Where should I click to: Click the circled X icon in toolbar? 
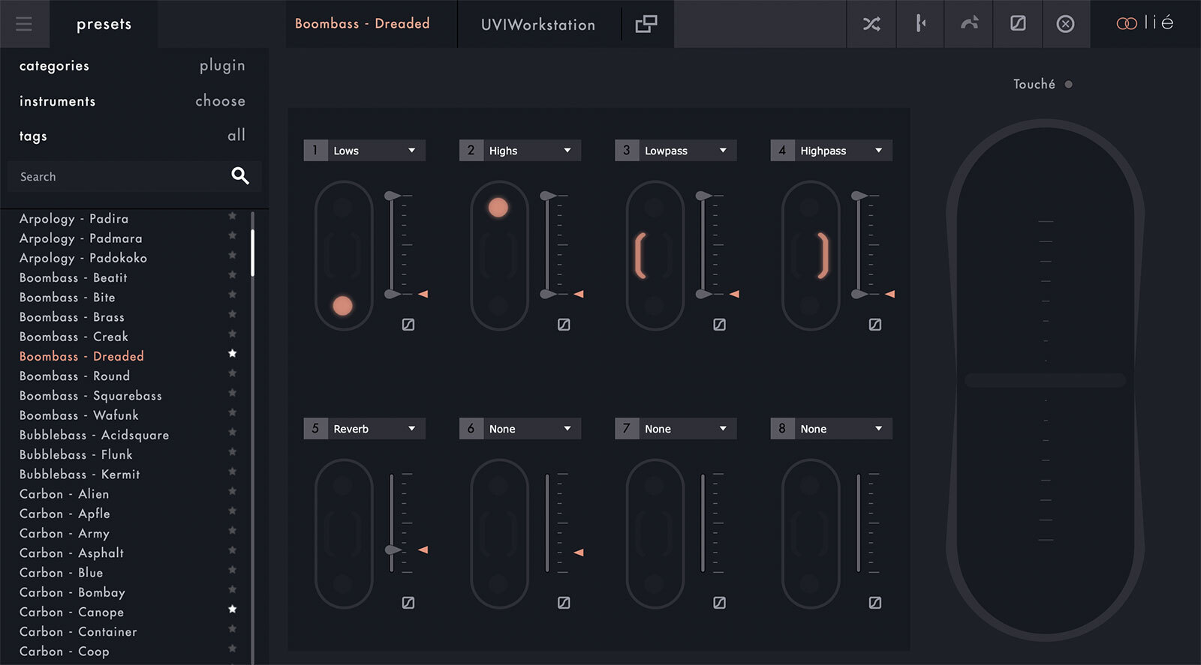click(1065, 24)
